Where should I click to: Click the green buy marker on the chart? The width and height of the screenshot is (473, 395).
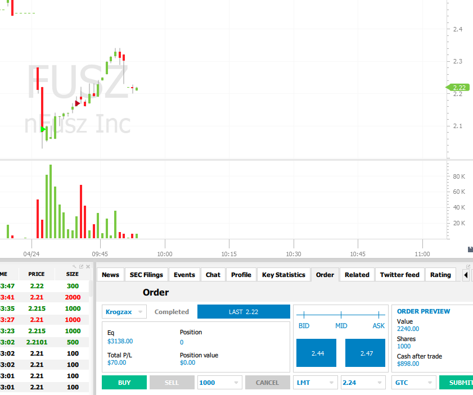43,129
